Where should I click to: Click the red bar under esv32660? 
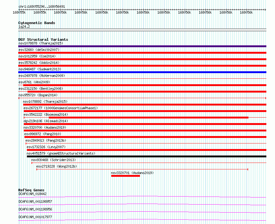click(142, 53)
